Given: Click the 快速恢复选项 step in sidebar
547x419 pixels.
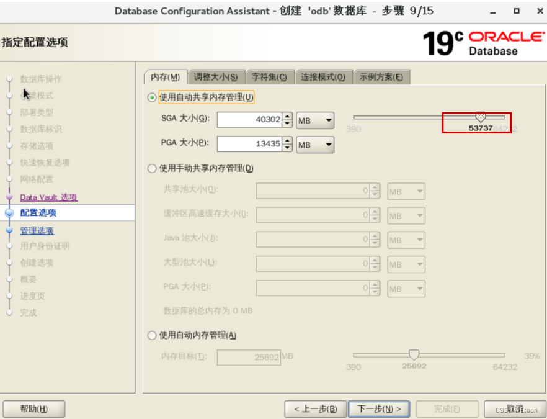Looking at the screenshot, I should 45,163.
